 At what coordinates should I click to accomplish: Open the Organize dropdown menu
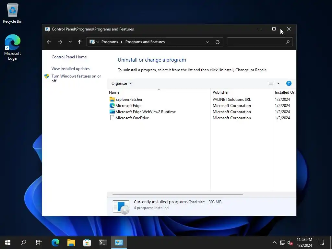point(122,83)
